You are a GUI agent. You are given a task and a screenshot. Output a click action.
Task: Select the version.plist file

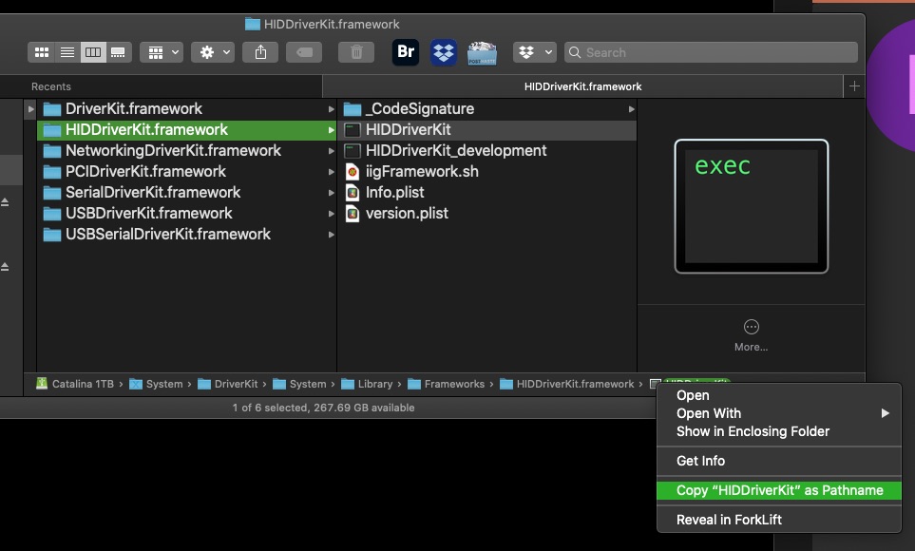point(487,214)
